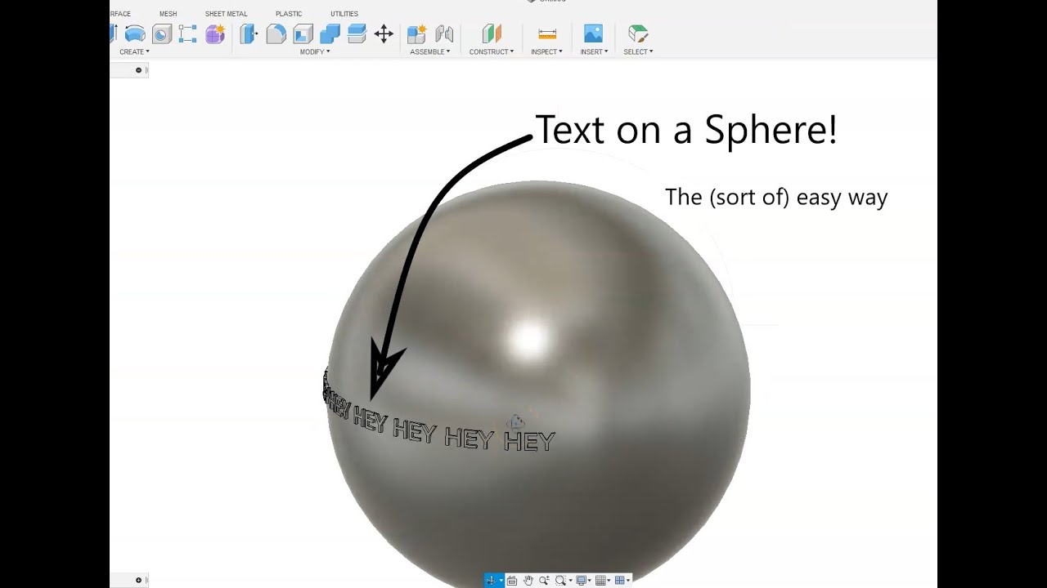Activate the Pan hand tool
The height and width of the screenshot is (588, 1047).
[x=528, y=581]
